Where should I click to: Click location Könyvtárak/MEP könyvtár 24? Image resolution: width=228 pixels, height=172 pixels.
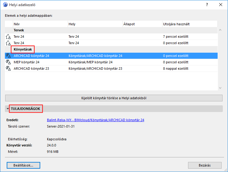pos(91,62)
